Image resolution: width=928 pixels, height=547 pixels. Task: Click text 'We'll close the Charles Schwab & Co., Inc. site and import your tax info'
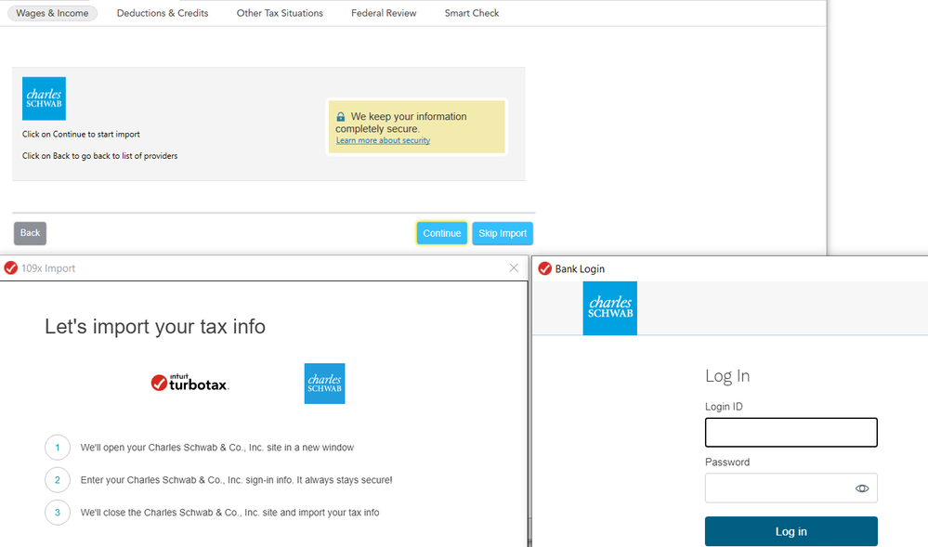click(229, 513)
